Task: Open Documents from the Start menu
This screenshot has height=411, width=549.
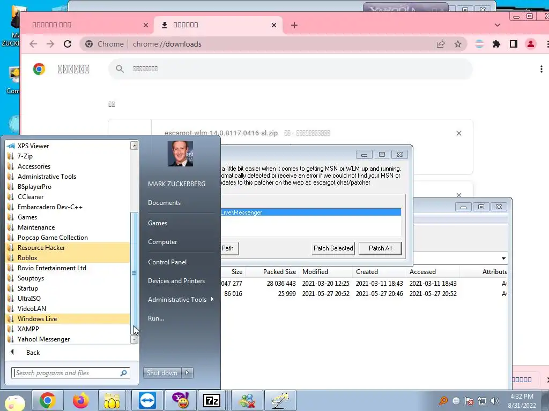Action: click(164, 203)
